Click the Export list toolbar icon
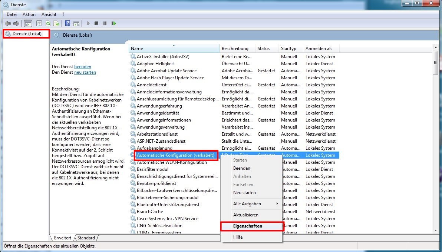Screen dimensions: 442x252 pyautogui.click(x=56, y=23)
